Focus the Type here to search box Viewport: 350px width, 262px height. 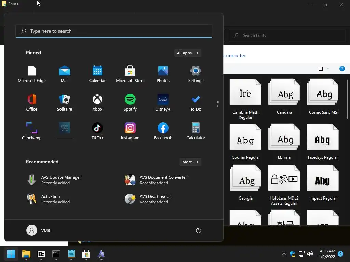(x=113, y=31)
